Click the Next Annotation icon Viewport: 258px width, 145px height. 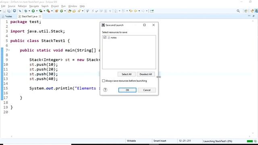tap(116, 11)
